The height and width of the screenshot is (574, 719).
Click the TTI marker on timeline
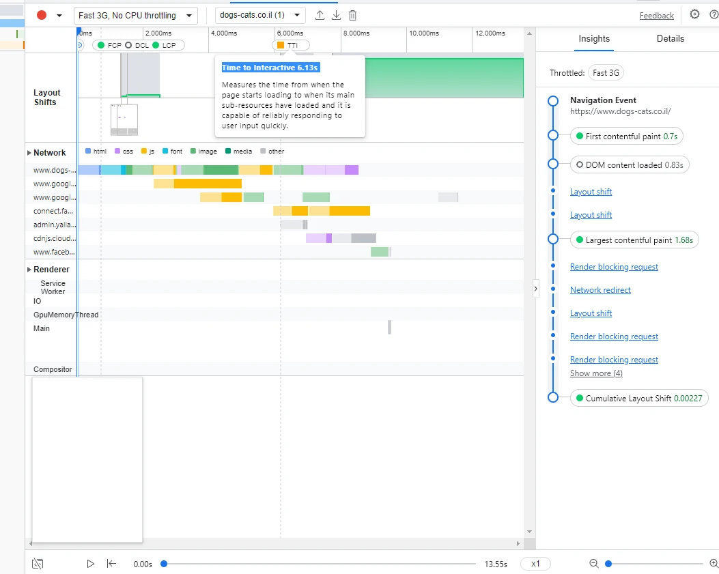pos(291,46)
